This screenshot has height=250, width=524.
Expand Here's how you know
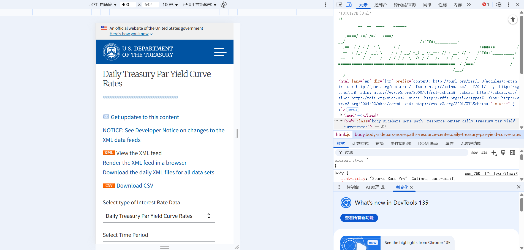131,34
